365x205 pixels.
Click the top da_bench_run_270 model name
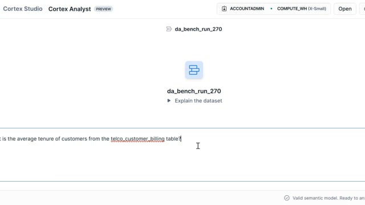pyautogui.click(x=198, y=29)
